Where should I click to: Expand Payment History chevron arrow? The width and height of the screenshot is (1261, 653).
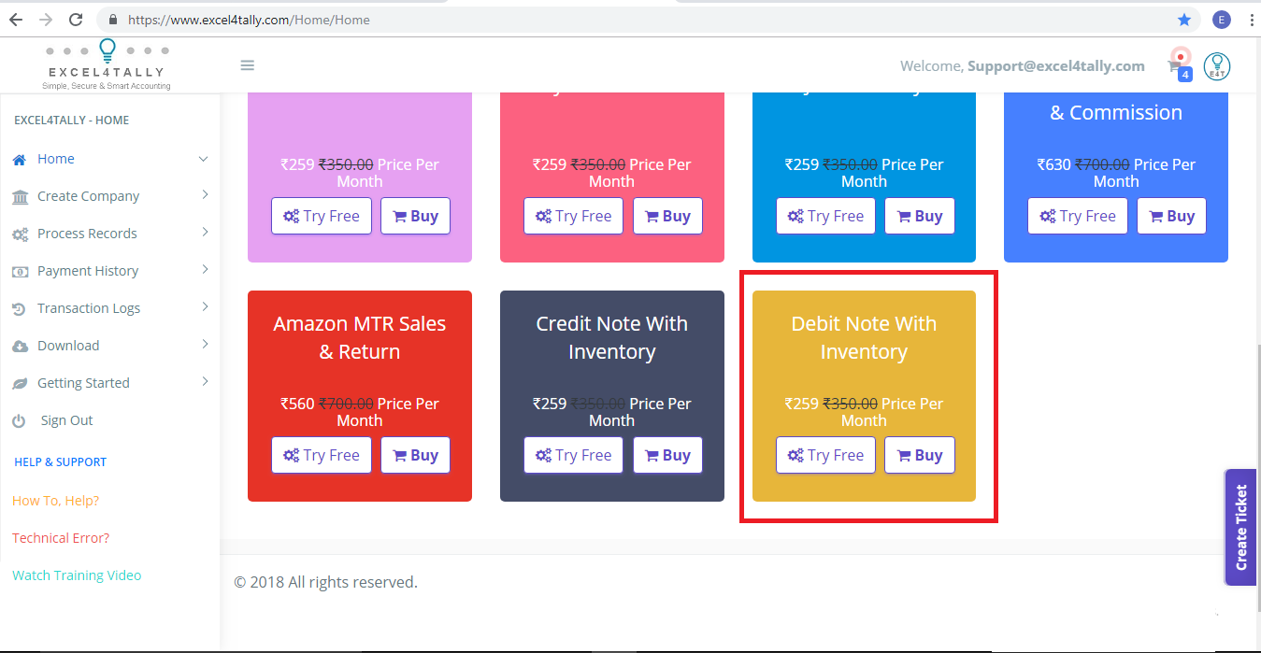205,270
